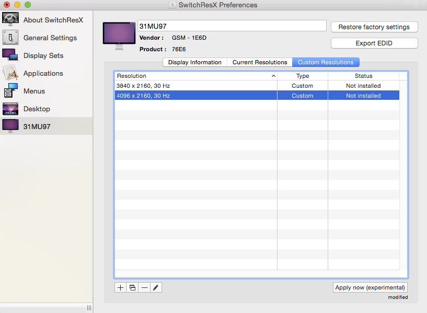Select the Custom Resolutions tab

(x=326, y=62)
